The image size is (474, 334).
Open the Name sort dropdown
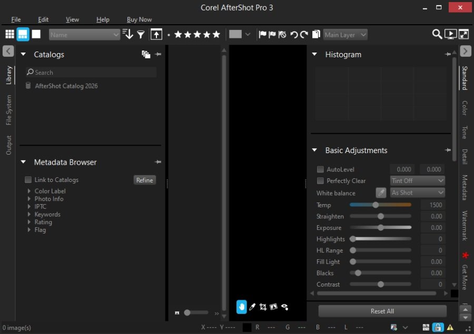click(x=84, y=35)
